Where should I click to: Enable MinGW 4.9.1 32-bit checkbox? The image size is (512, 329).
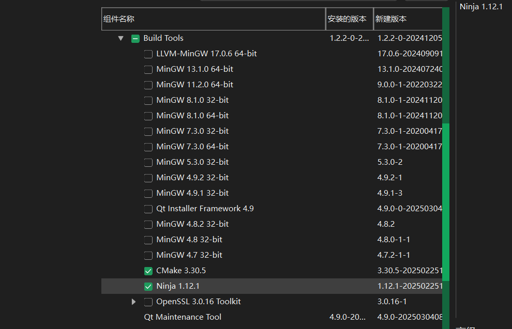tap(148, 193)
